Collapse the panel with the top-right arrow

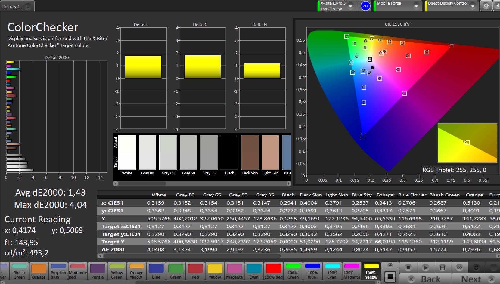(497, 6)
